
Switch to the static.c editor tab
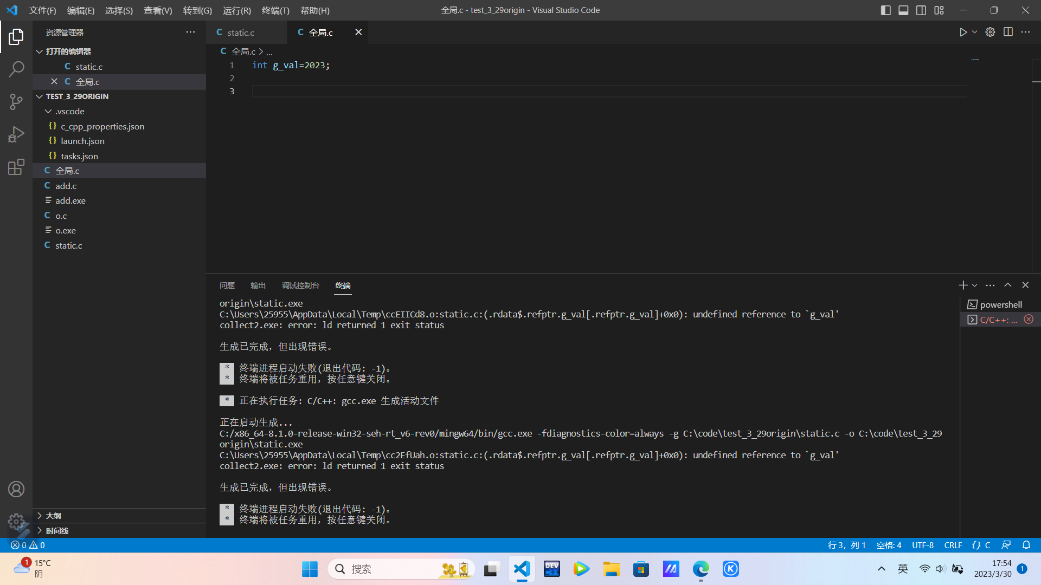click(241, 32)
